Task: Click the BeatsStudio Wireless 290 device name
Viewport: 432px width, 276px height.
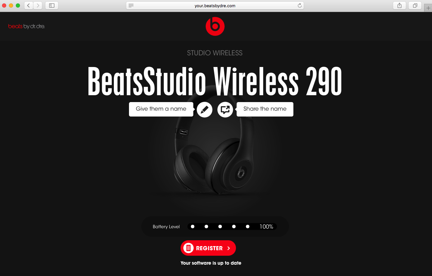Action: click(215, 82)
